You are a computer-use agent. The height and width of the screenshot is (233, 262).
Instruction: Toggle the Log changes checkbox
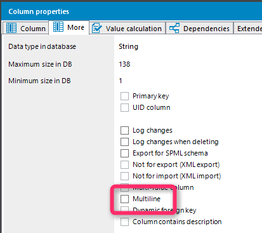[124, 130]
